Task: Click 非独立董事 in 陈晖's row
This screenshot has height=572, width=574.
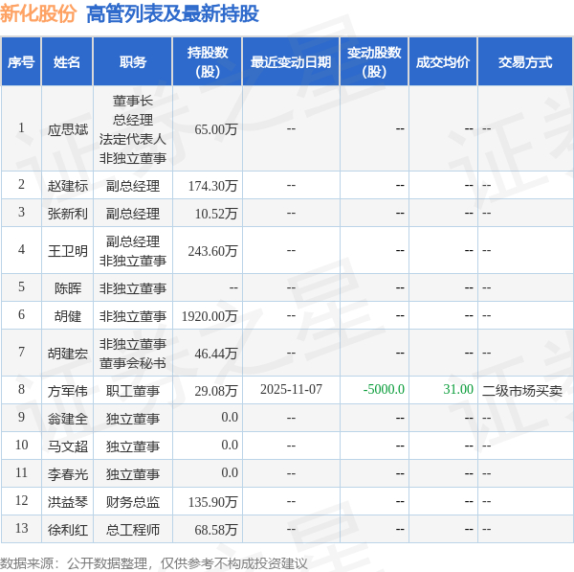Action: click(x=133, y=288)
